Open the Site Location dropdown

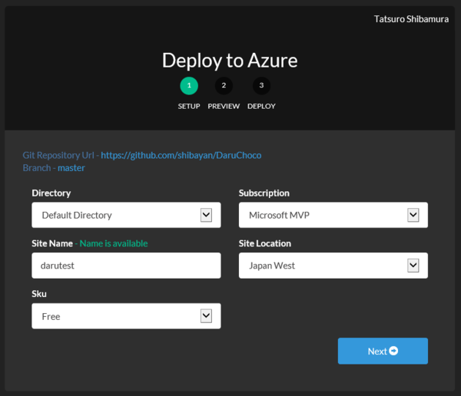click(333, 266)
